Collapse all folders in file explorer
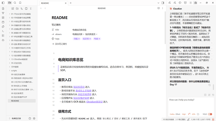The height and width of the screenshot is (121, 216). click(31, 8)
